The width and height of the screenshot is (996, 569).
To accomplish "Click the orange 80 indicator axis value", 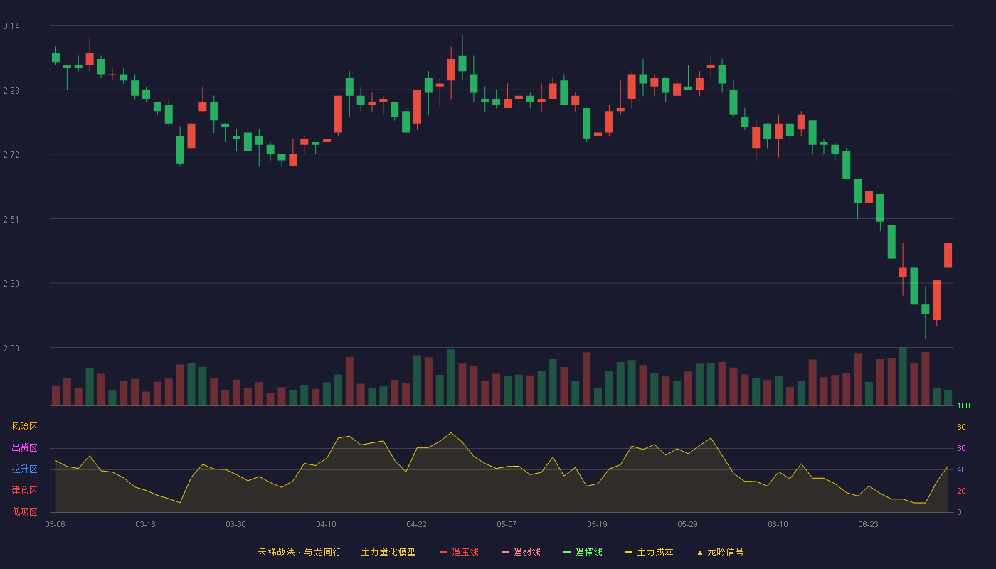I will [961, 427].
